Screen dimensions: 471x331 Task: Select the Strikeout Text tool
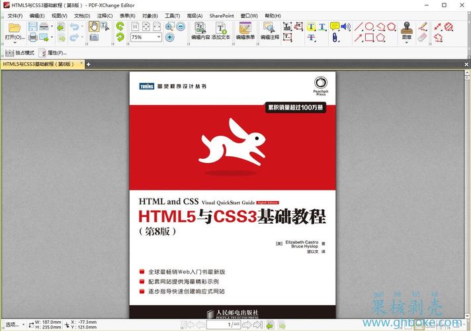(x=311, y=37)
